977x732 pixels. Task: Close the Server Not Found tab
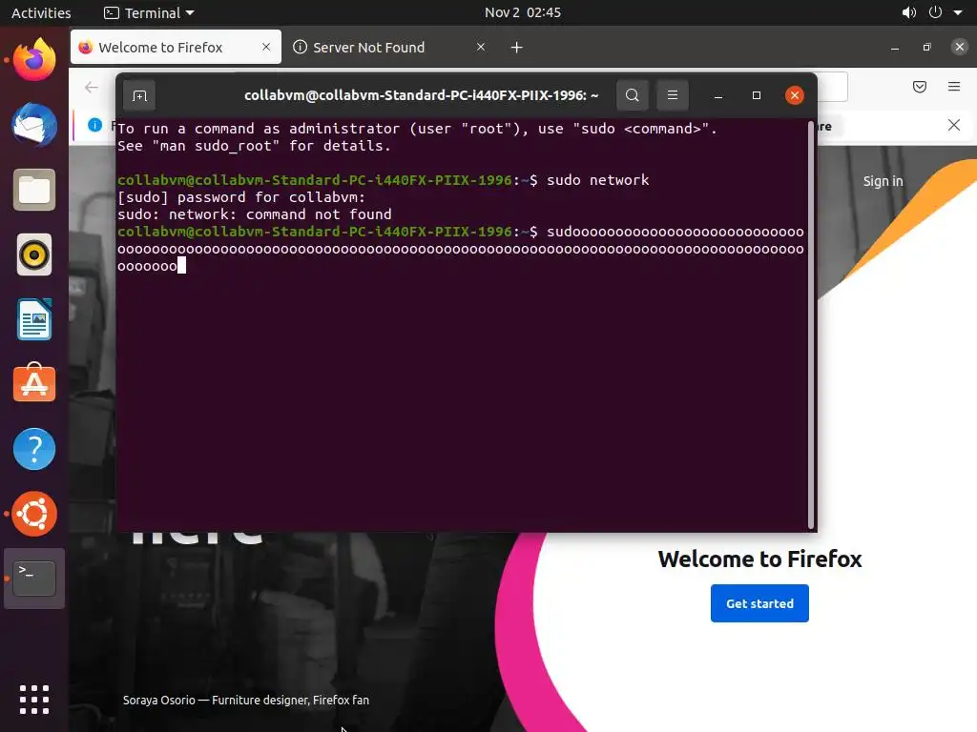pos(481,47)
